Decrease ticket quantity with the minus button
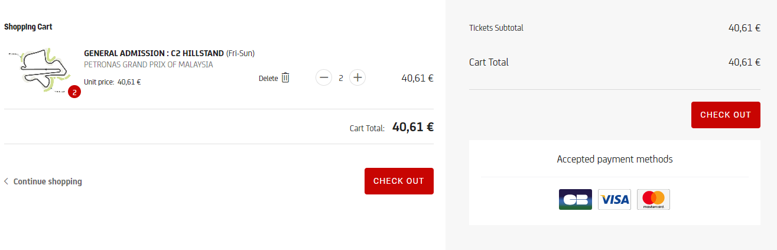 [324, 77]
